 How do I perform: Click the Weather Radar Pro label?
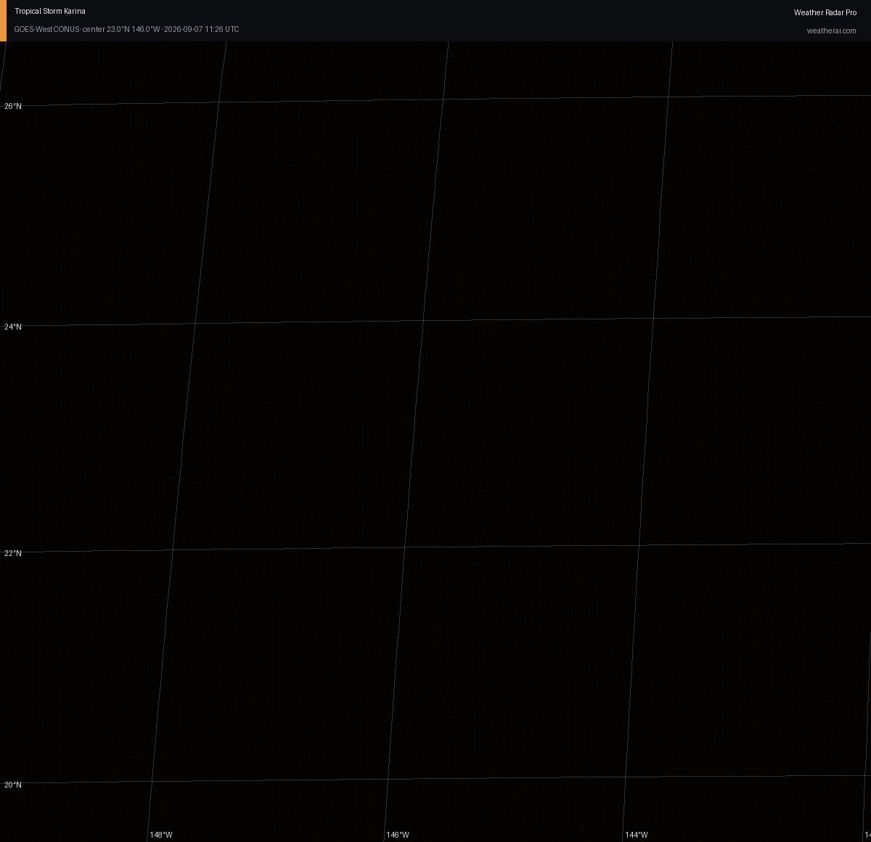(x=825, y=12)
